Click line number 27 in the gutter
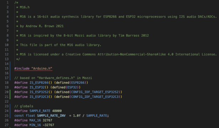 pyautogui.click(x=6, y=125)
